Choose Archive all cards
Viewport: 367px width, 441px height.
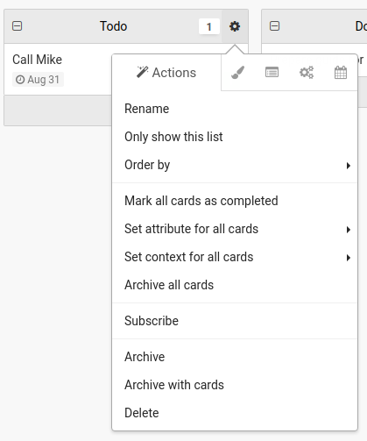pyautogui.click(x=235, y=285)
